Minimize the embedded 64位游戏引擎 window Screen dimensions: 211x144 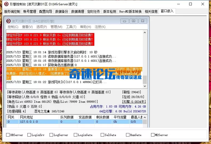pyautogui.click(x=125, y=21)
